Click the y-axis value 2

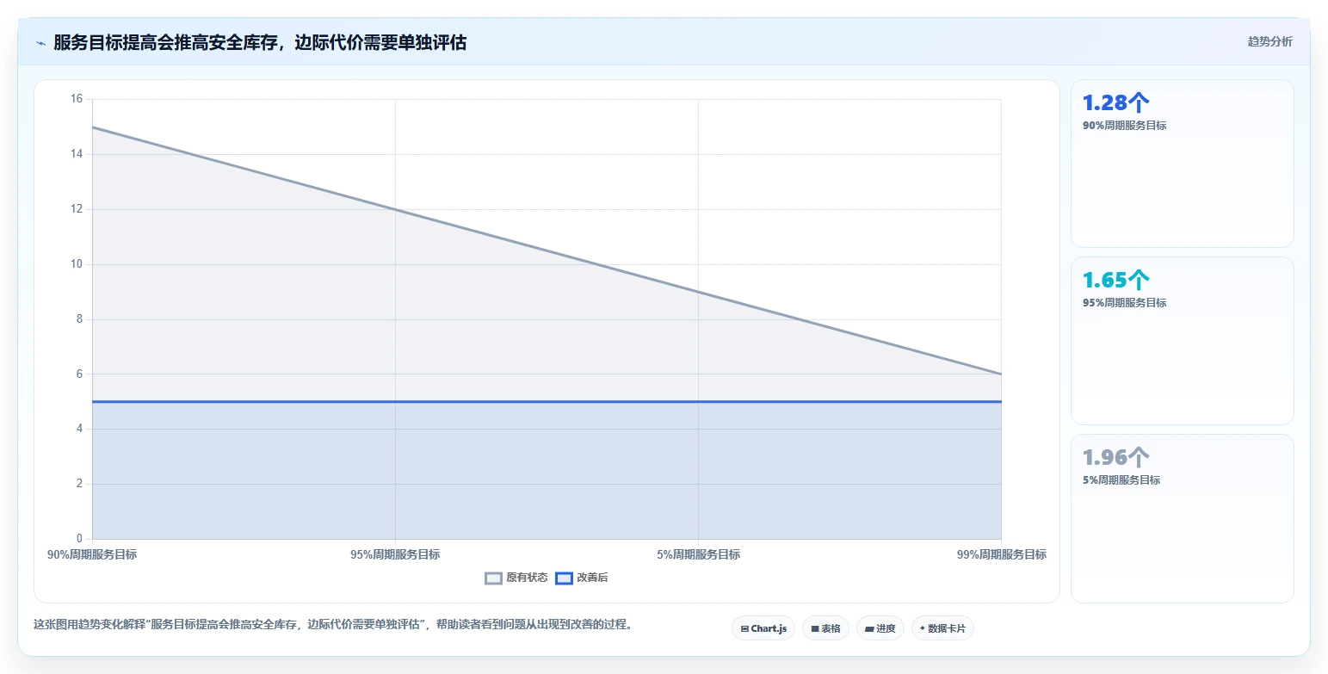click(x=78, y=484)
